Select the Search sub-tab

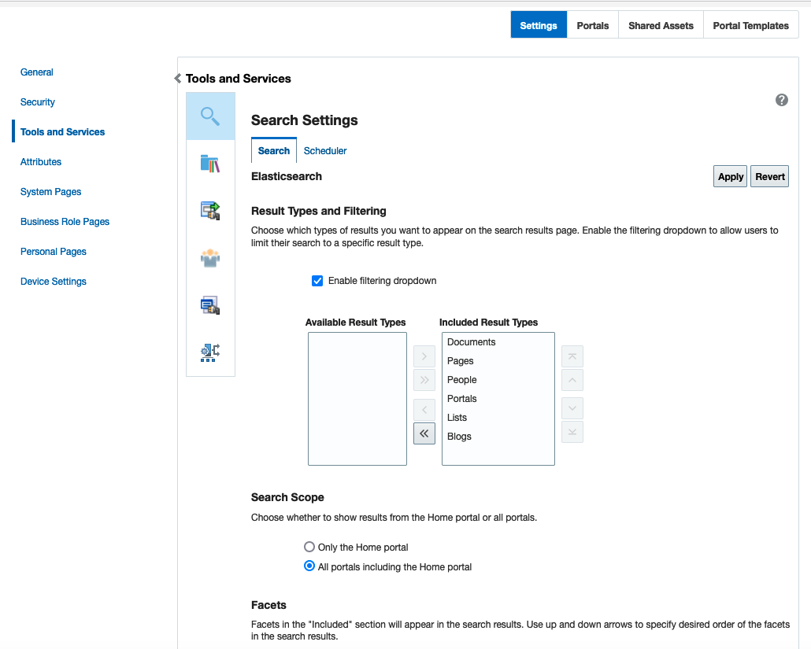pyautogui.click(x=273, y=150)
